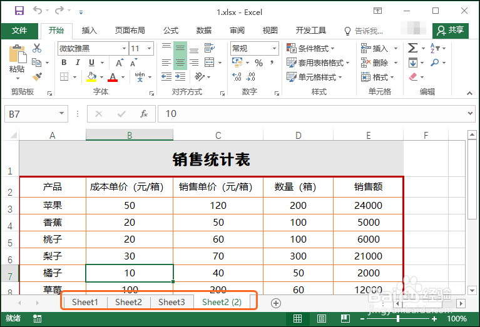Adjust the zoom slider handle

(x=397, y=319)
